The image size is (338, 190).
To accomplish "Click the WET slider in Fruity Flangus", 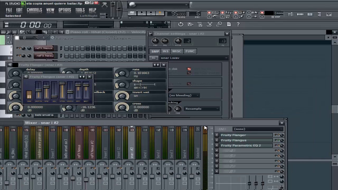I will (86, 90).
